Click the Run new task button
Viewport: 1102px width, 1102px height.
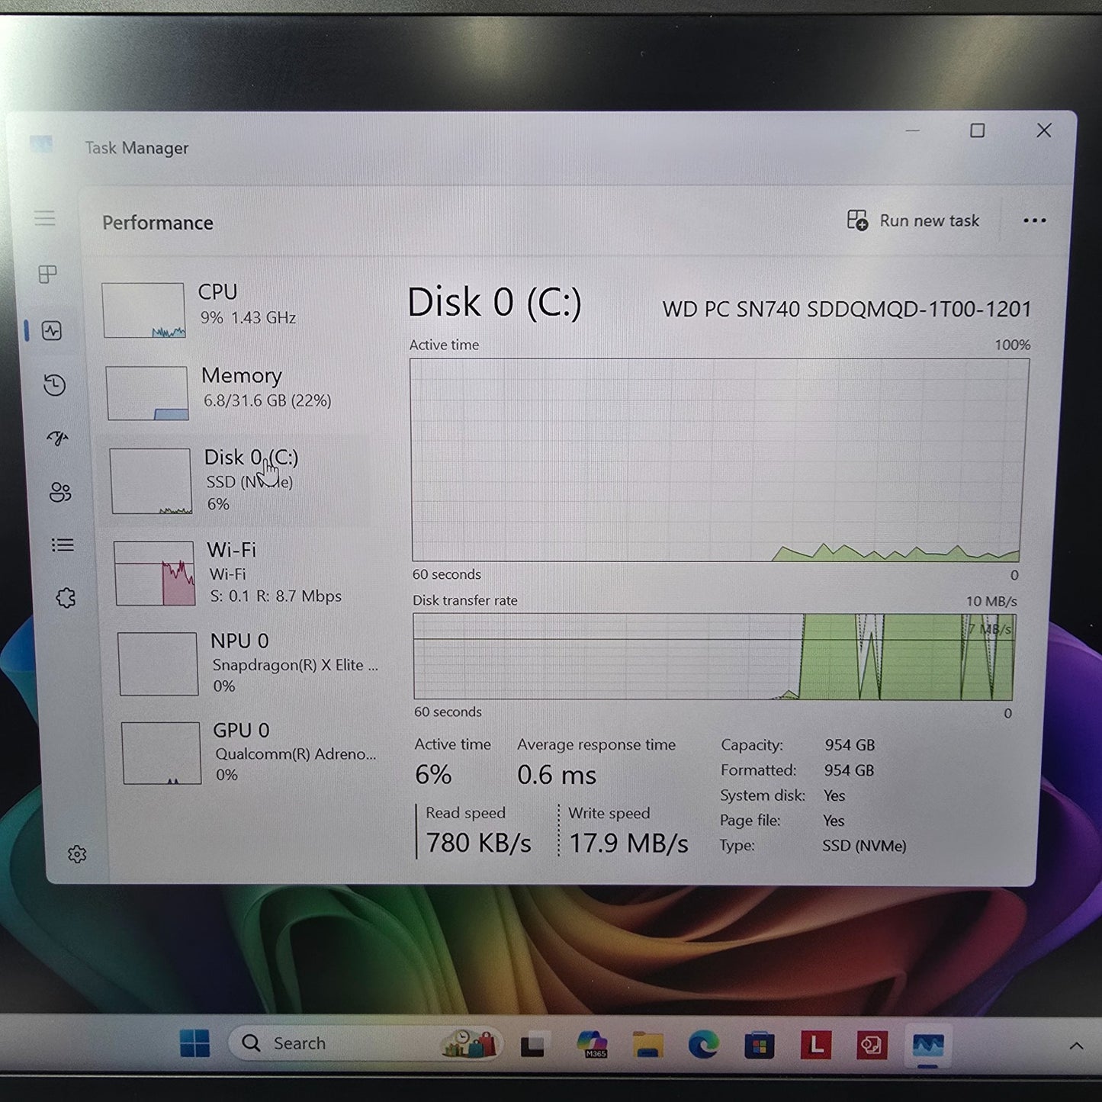pyautogui.click(x=914, y=220)
